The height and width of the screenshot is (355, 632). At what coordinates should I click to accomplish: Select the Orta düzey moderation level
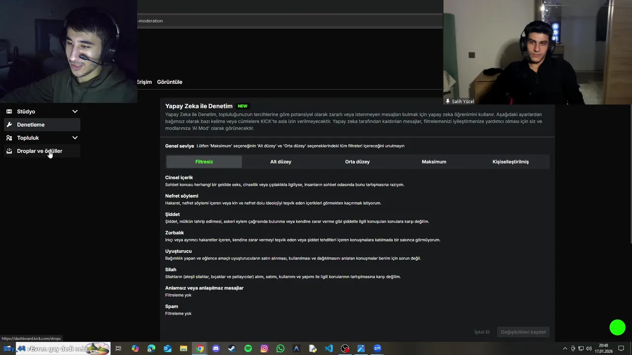pos(357,162)
